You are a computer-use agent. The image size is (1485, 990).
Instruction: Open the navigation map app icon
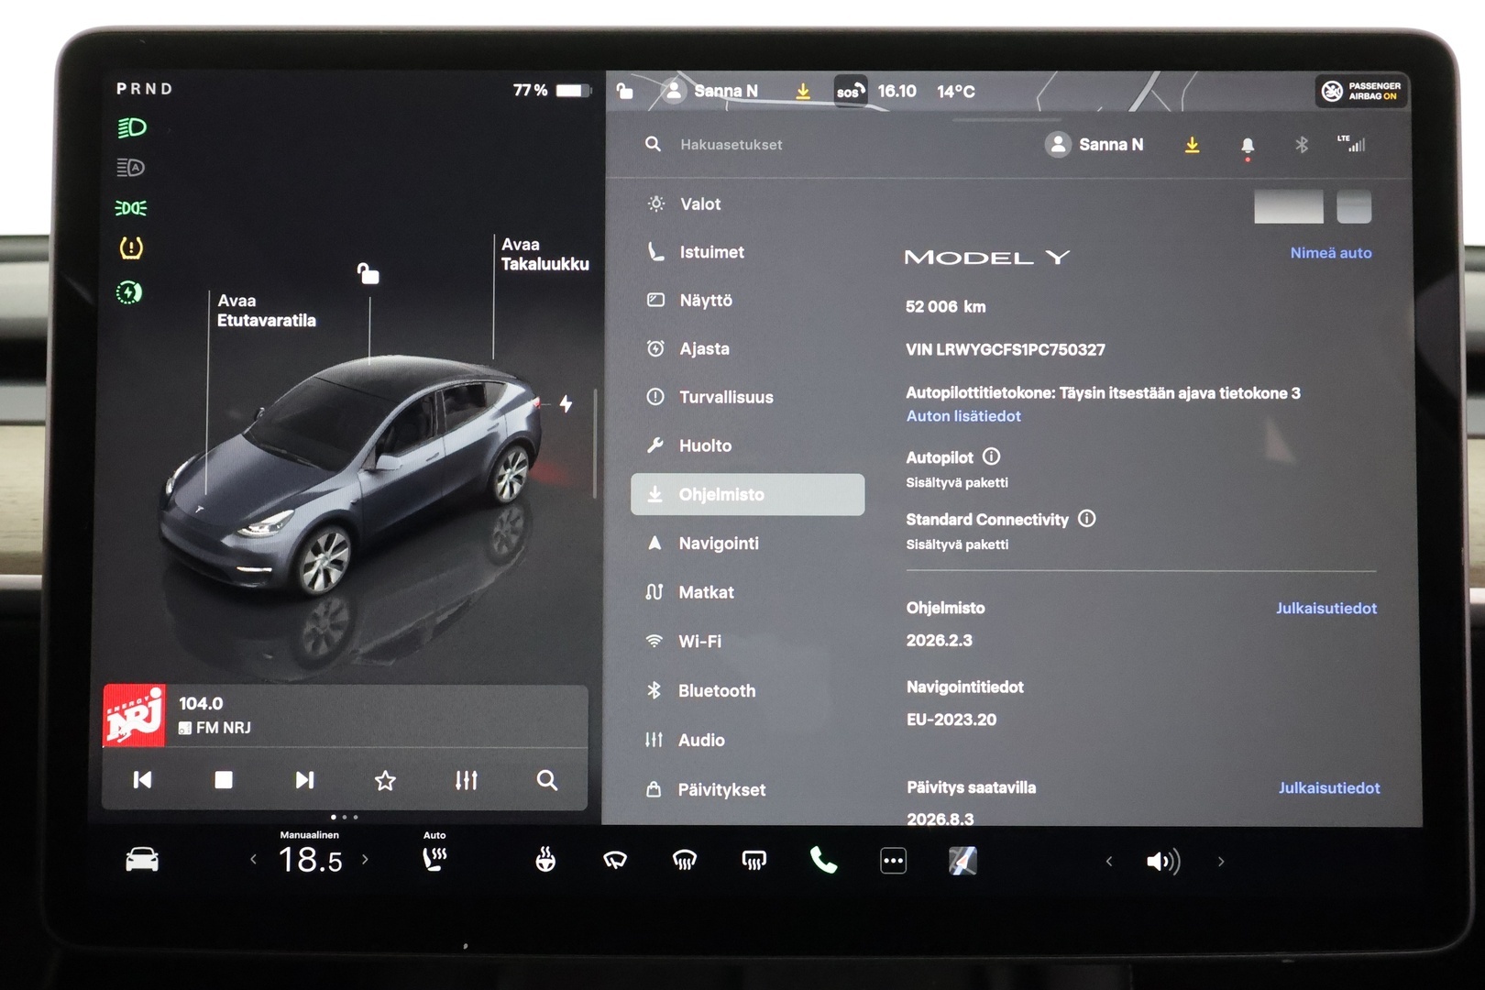[x=961, y=860]
